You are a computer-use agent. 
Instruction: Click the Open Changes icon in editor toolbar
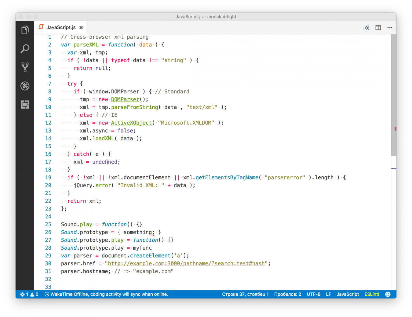tap(366, 27)
